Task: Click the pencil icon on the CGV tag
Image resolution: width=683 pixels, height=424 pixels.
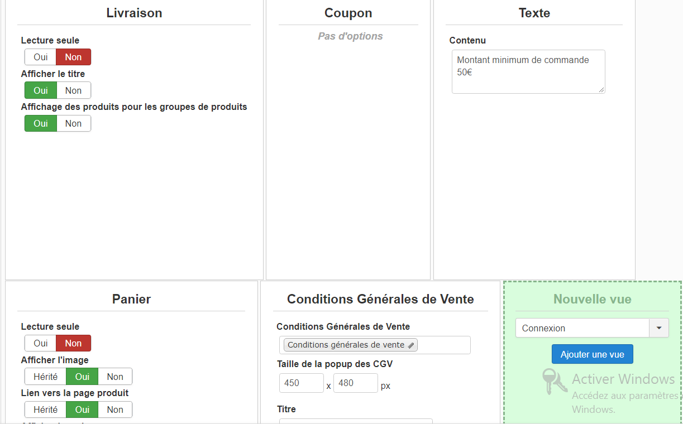Action: tap(411, 345)
